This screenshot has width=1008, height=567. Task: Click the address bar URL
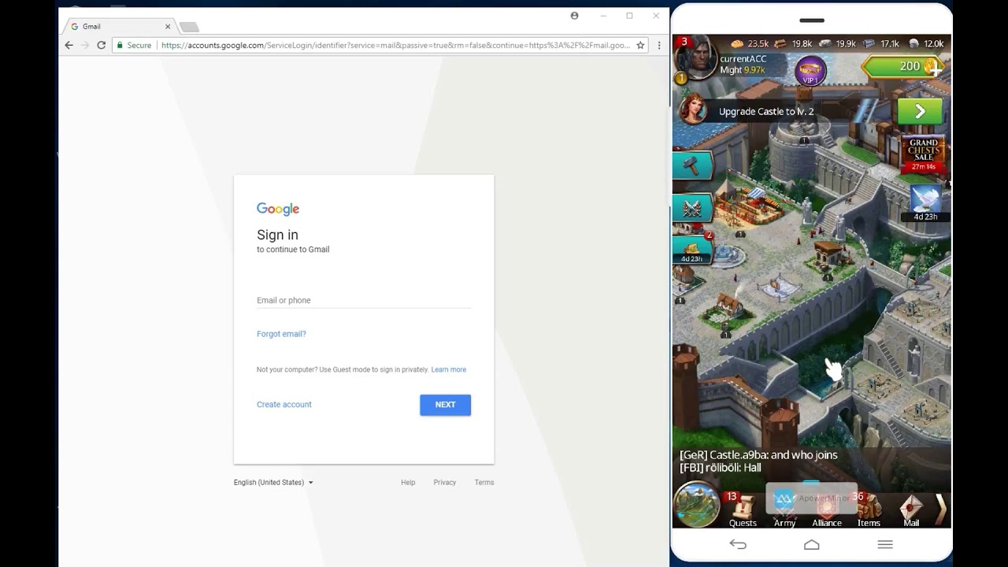pyautogui.click(x=395, y=45)
